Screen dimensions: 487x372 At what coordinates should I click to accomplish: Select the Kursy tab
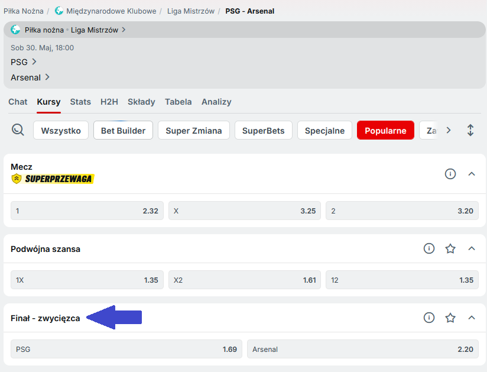point(48,102)
